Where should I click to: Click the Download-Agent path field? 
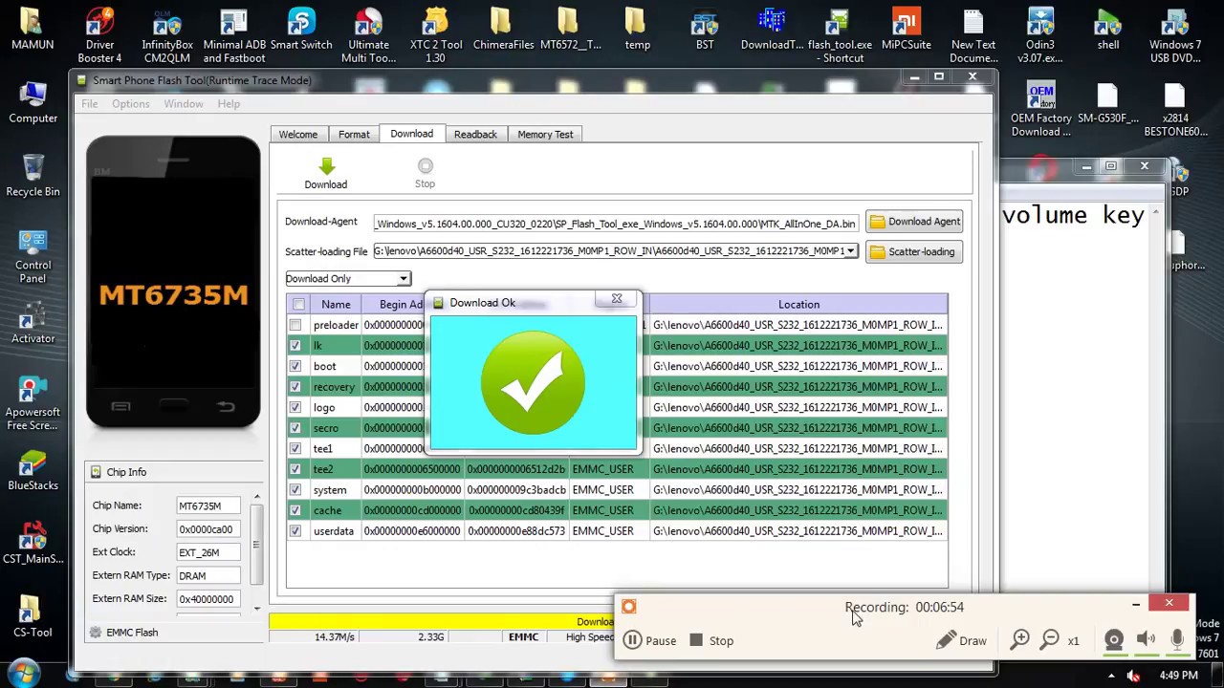(x=616, y=224)
